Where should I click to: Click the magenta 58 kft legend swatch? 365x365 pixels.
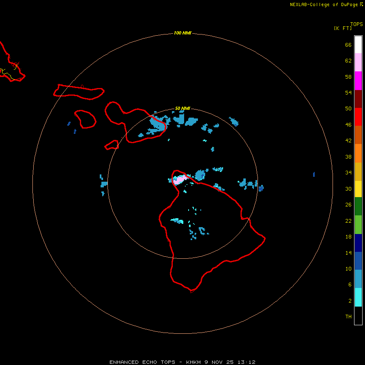pyautogui.click(x=358, y=81)
